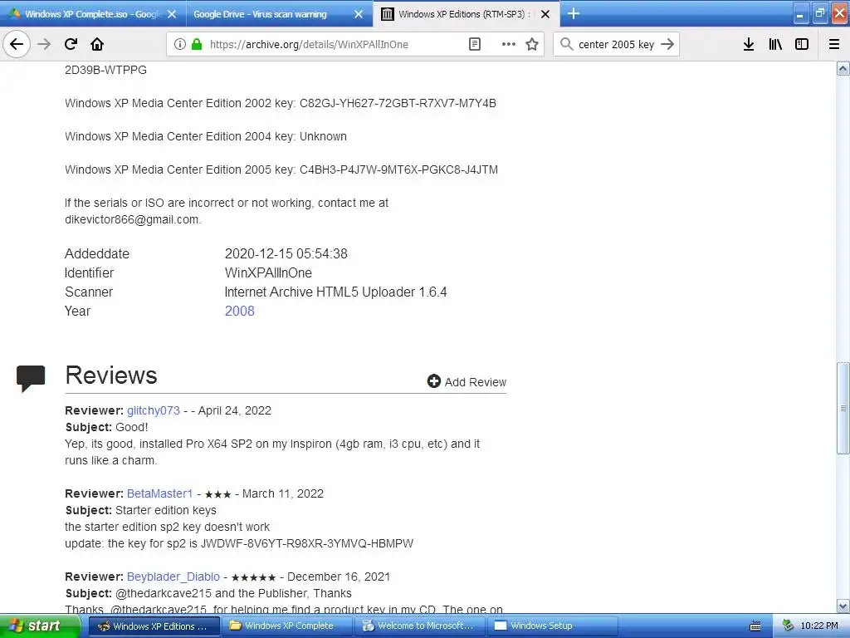Click the Addeddate value 2020-12-15 05:54:38
Image resolution: width=850 pixels, height=638 pixels.
pyautogui.click(x=286, y=253)
